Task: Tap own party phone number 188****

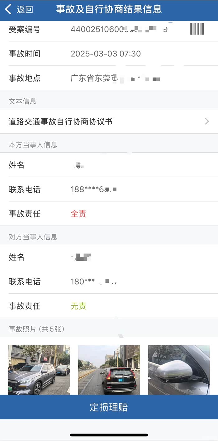Action: [93, 189]
